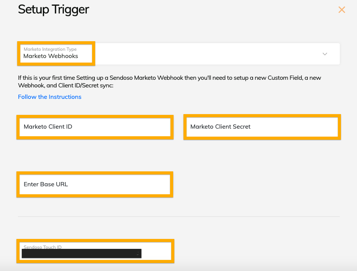Open the Marketo Integration Type dropdown
The height and width of the screenshot is (271, 357).
pyautogui.click(x=214, y=54)
